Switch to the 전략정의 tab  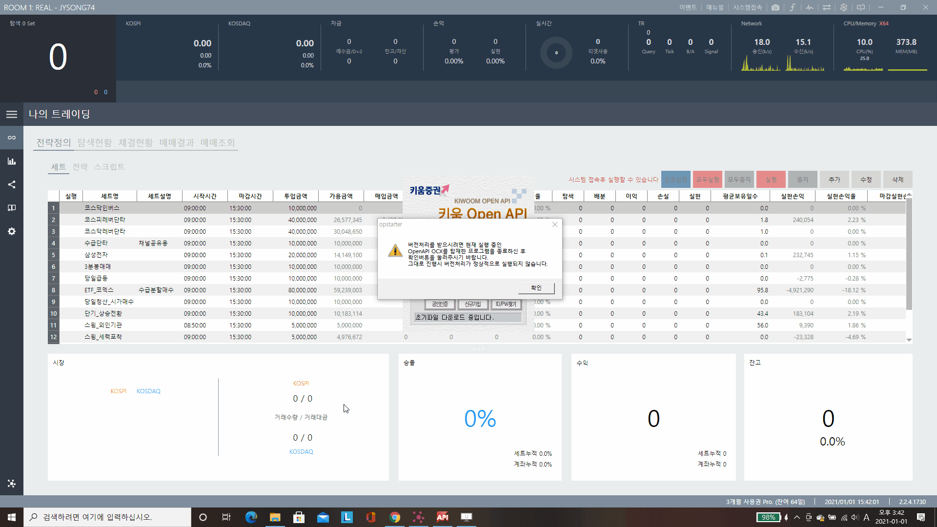tap(54, 142)
